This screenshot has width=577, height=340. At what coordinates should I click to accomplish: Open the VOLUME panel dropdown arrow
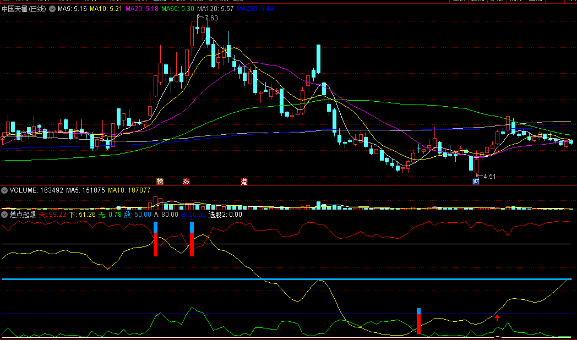point(5,190)
